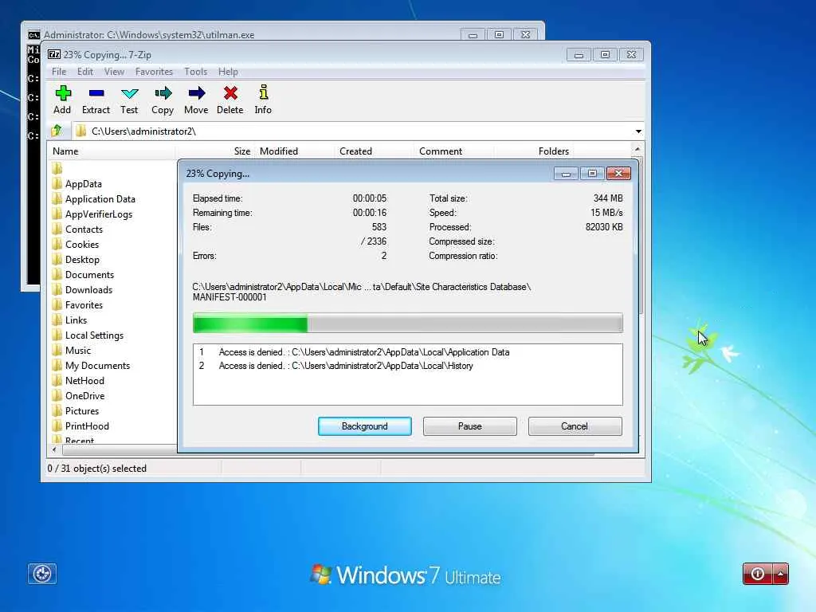Open the Tools menu
This screenshot has width=816, height=612.
(x=196, y=72)
